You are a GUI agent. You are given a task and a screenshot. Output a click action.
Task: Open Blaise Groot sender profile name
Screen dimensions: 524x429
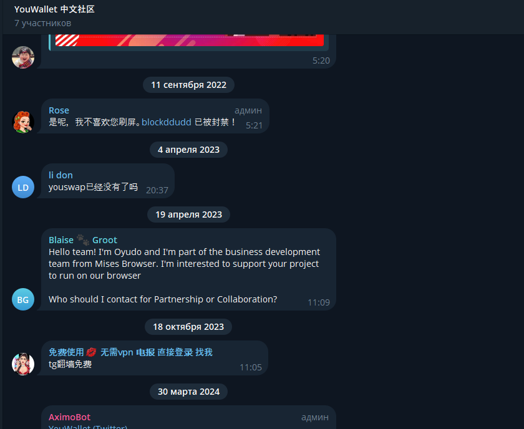(83, 240)
